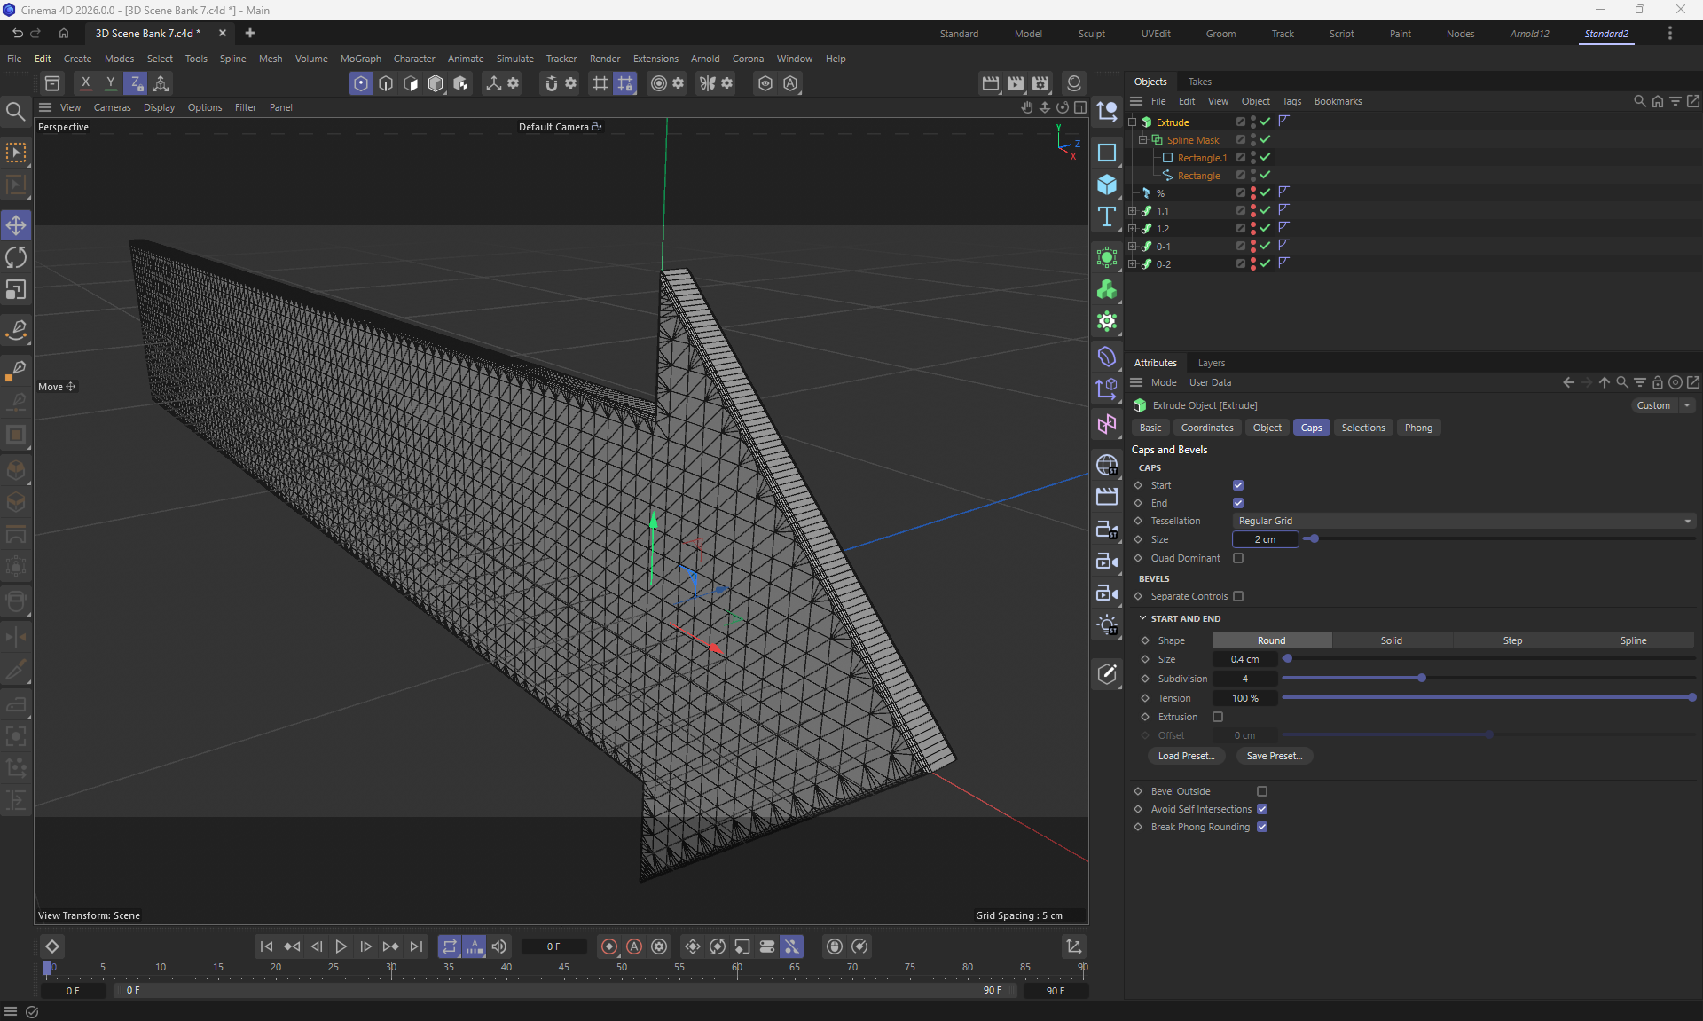
Task: Select the Rotate tool
Action: pyautogui.click(x=16, y=257)
